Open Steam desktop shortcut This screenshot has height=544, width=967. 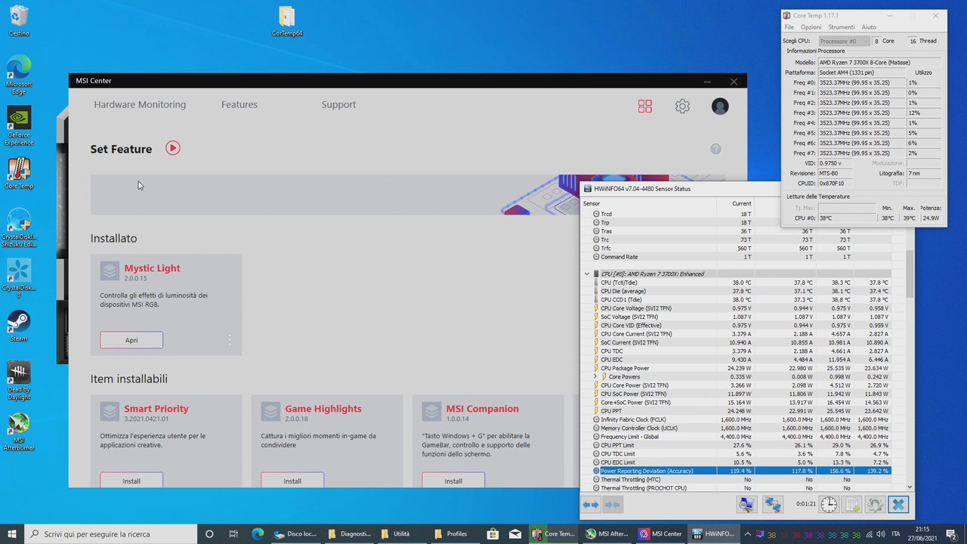[19, 325]
